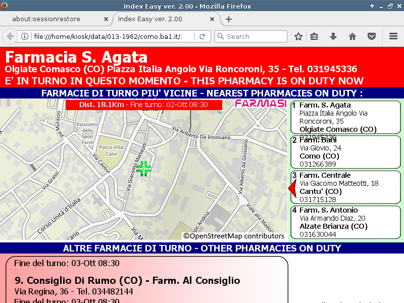Click into the Firefox Search field
The width and height of the screenshot is (404, 303).
pos(255,36)
